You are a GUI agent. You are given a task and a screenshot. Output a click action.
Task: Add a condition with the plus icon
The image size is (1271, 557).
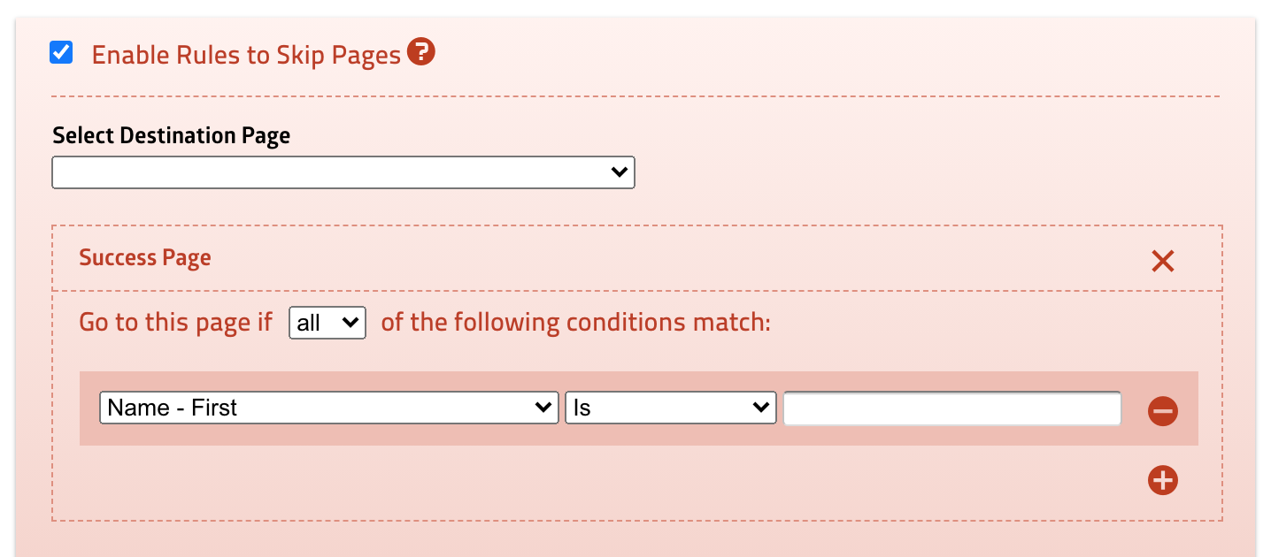pyautogui.click(x=1162, y=480)
